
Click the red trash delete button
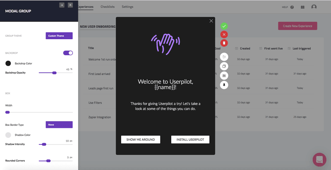coord(224,43)
